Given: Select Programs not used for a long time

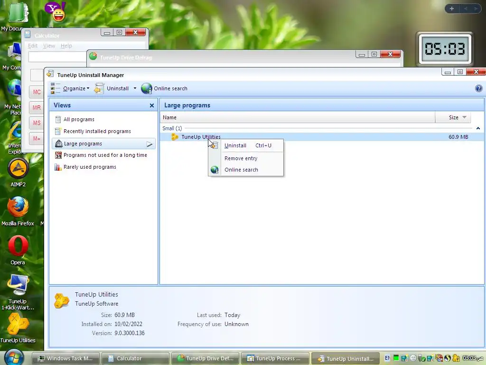Looking at the screenshot, I should pyautogui.click(x=105, y=155).
